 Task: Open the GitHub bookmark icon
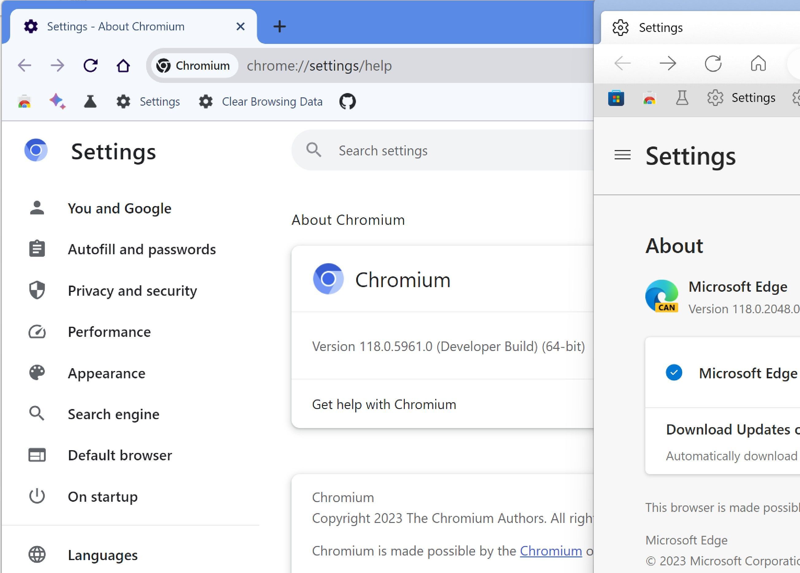347,102
